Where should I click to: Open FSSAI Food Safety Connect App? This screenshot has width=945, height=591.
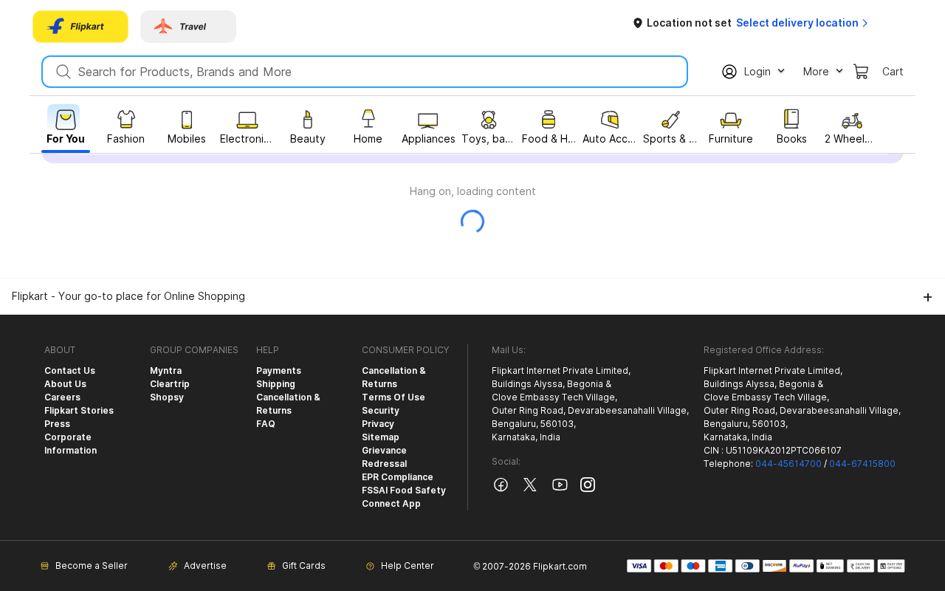404,497
